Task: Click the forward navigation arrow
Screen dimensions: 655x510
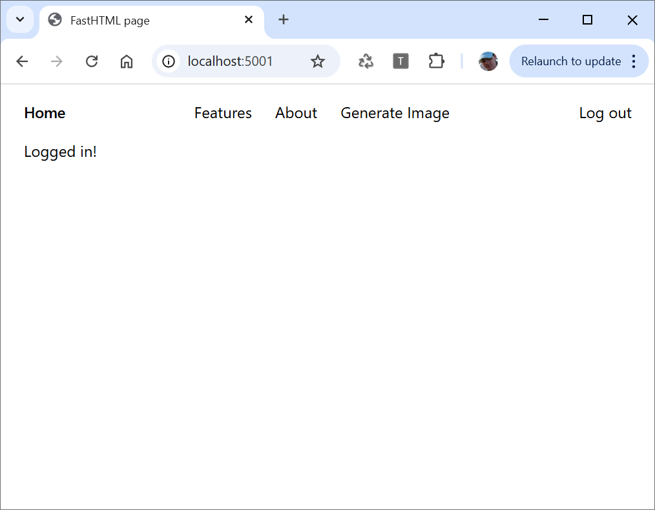Action: click(57, 61)
